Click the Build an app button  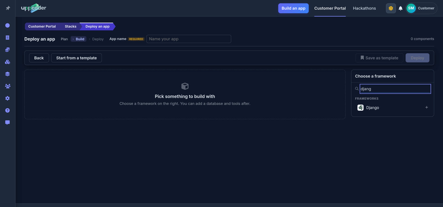pos(293,8)
